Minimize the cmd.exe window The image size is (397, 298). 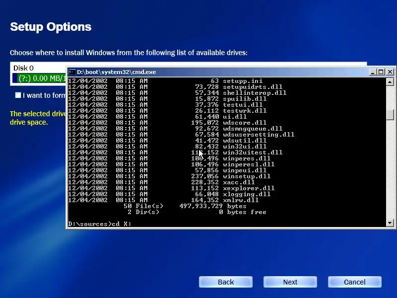pos(372,72)
